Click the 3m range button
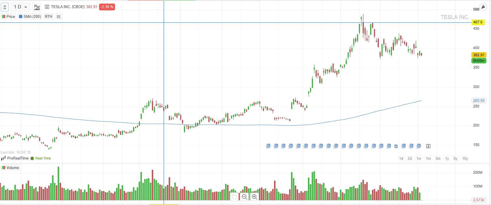This screenshot has width=491, height=205. (438, 158)
